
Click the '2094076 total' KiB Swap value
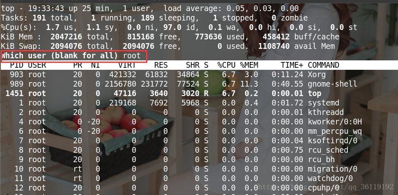[82, 46]
